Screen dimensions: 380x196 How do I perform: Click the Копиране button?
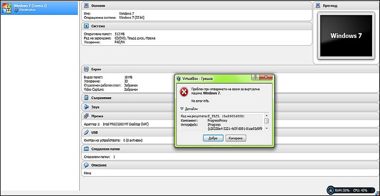point(236,138)
